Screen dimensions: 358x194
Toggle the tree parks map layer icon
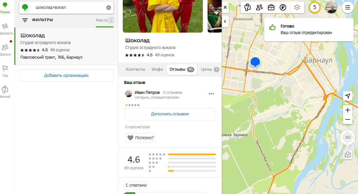pyautogui.click(x=247, y=8)
